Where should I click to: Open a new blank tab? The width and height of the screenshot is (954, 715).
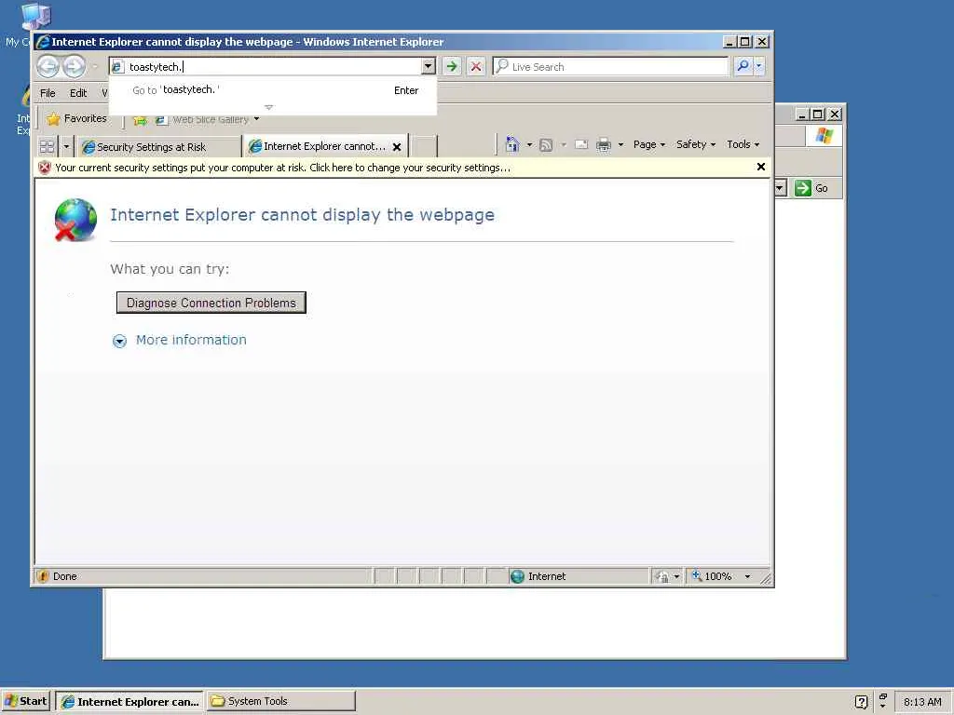click(424, 146)
